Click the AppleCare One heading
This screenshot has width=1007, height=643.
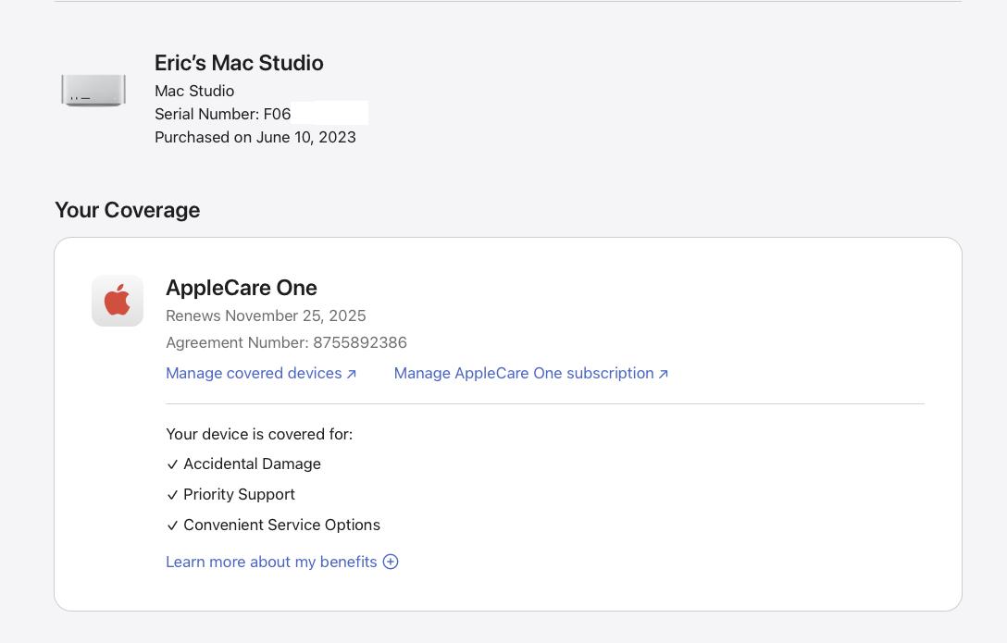[242, 288]
